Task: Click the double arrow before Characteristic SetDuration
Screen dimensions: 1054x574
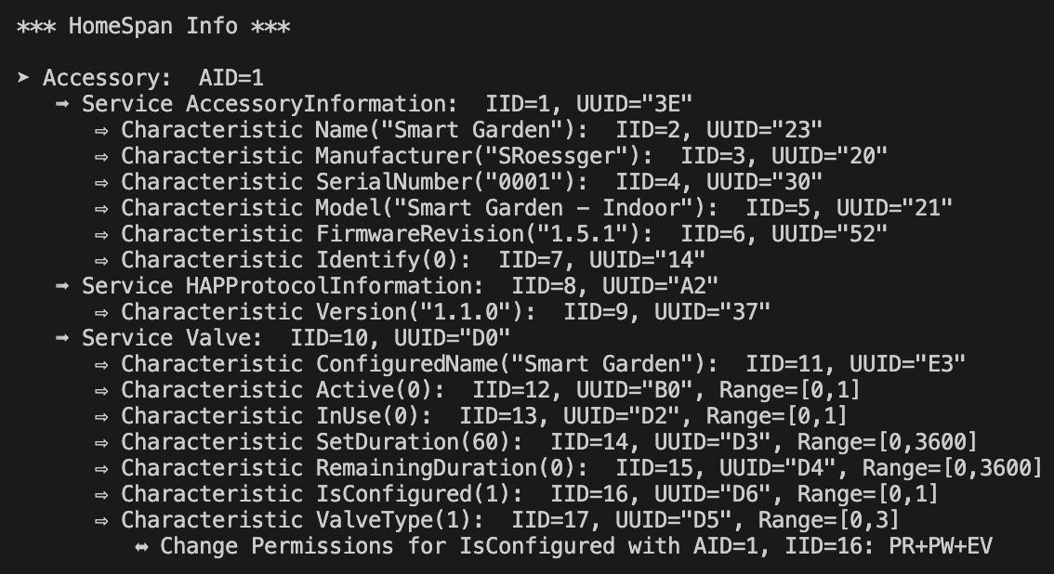Action: tap(101, 442)
